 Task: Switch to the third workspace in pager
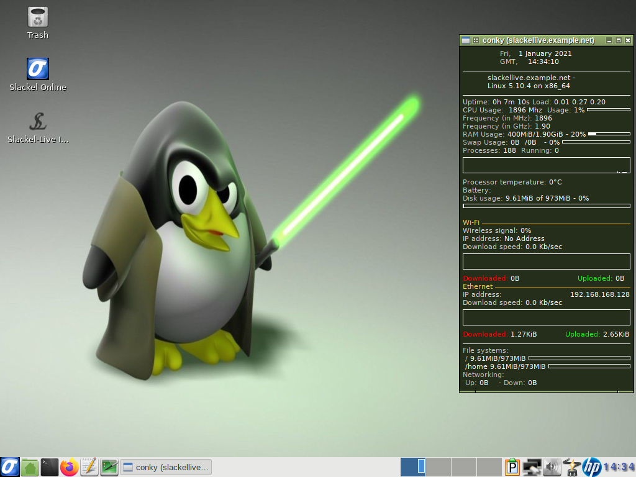[463, 467]
